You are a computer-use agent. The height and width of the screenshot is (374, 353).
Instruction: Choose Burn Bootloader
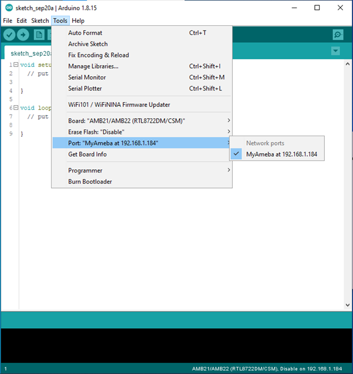coord(142,181)
